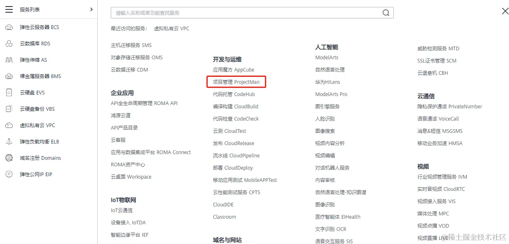
Task: Open 移动应用测试 MobileAPPTest
Action: [x=245, y=180]
